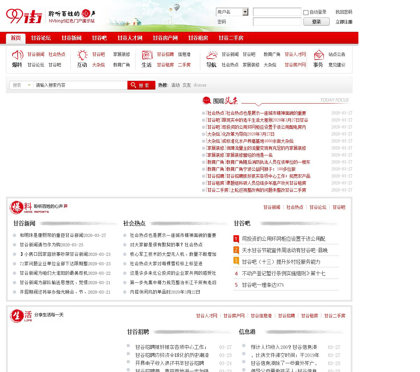Open article 内搭休闲风的单品时2020年3月22日
Image resolution: width=420 pixels, height=372 pixels.
165,292
